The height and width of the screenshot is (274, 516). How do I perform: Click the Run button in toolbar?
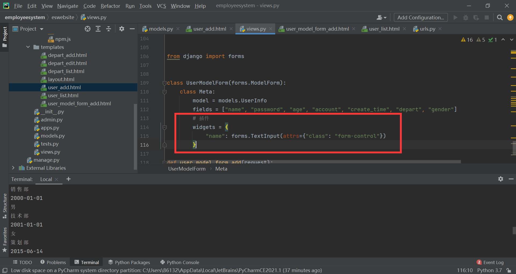pos(455,17)
